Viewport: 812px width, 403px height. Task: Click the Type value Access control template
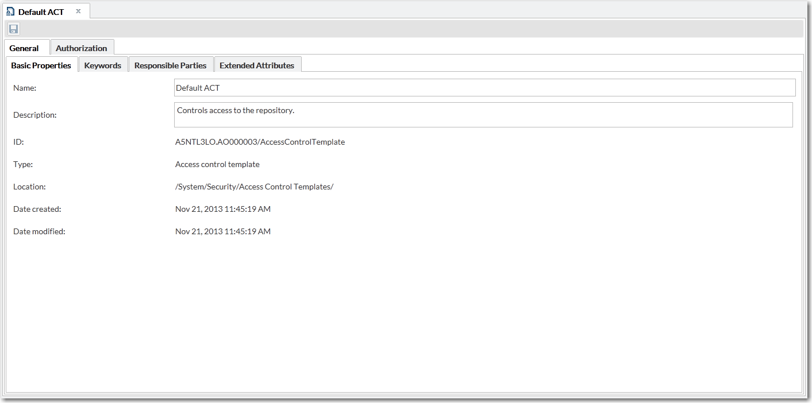pyautogui.click(x=217, y=164)
